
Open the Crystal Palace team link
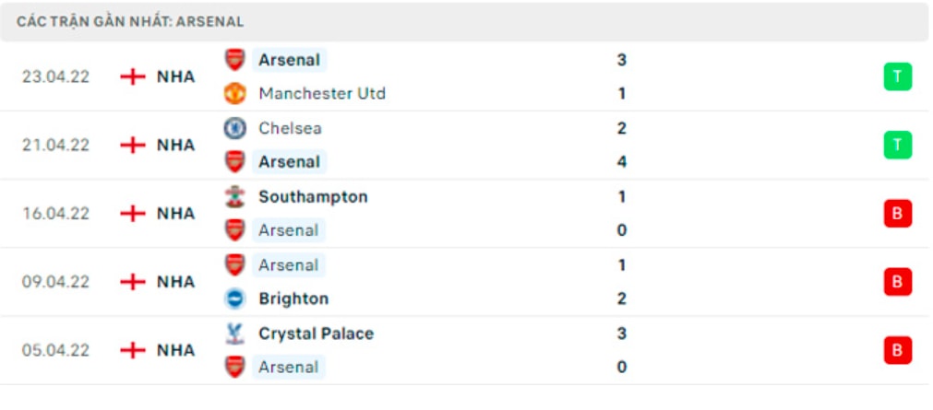316,334
